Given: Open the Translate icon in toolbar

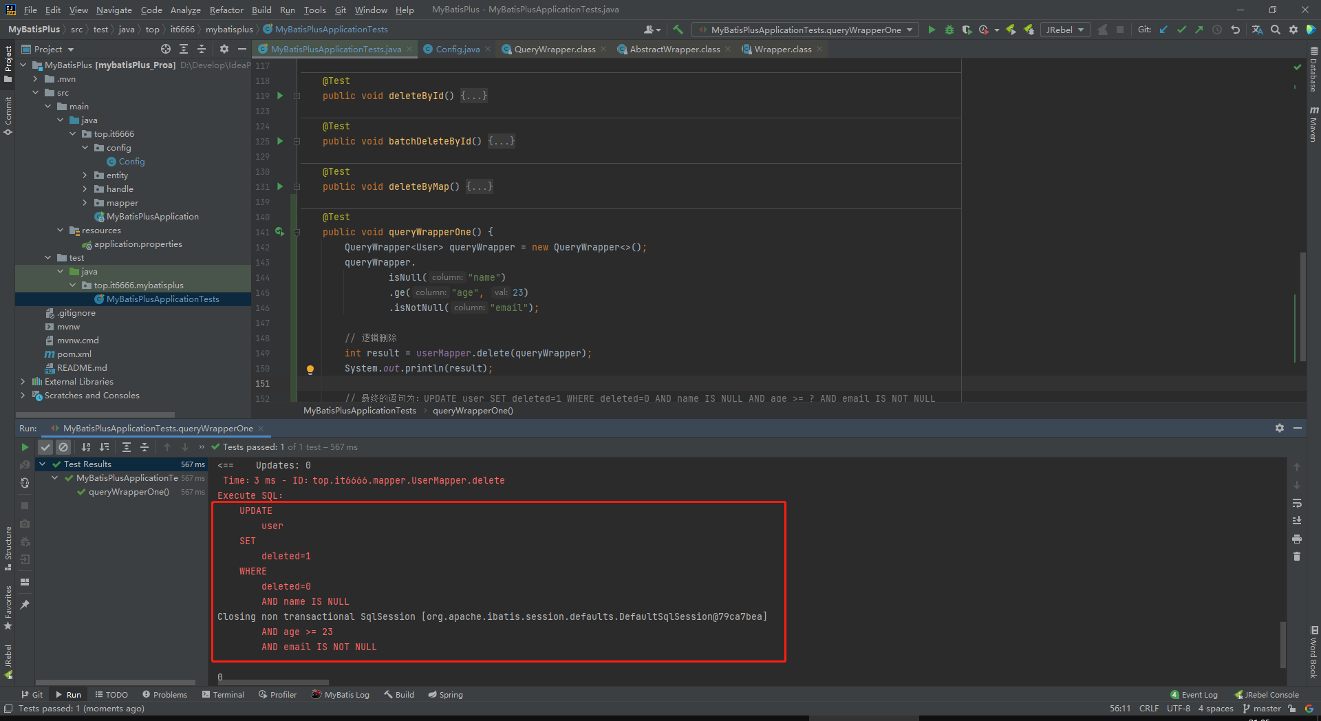Looking at the screenshot, I should point(1257,30).
